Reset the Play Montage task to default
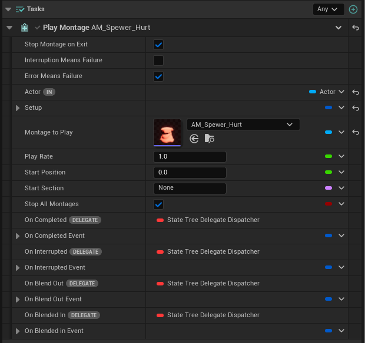Viewport: 365px width, 343px height. [x=356, y=28]
